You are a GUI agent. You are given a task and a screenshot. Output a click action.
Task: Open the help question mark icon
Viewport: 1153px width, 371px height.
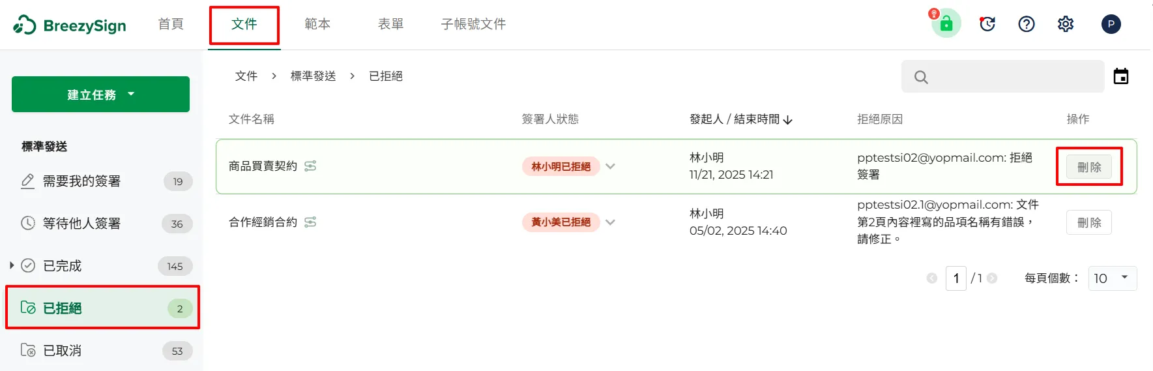[x=1027, y=24]
